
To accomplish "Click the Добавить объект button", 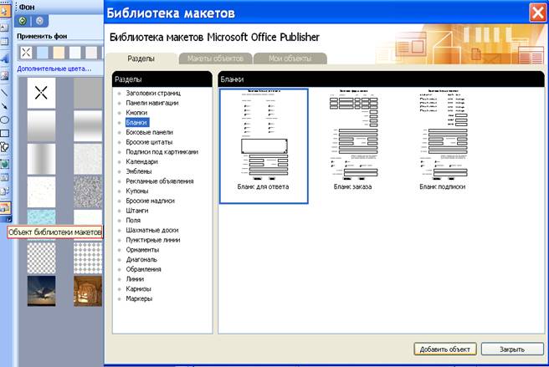I will coord(444,349).
